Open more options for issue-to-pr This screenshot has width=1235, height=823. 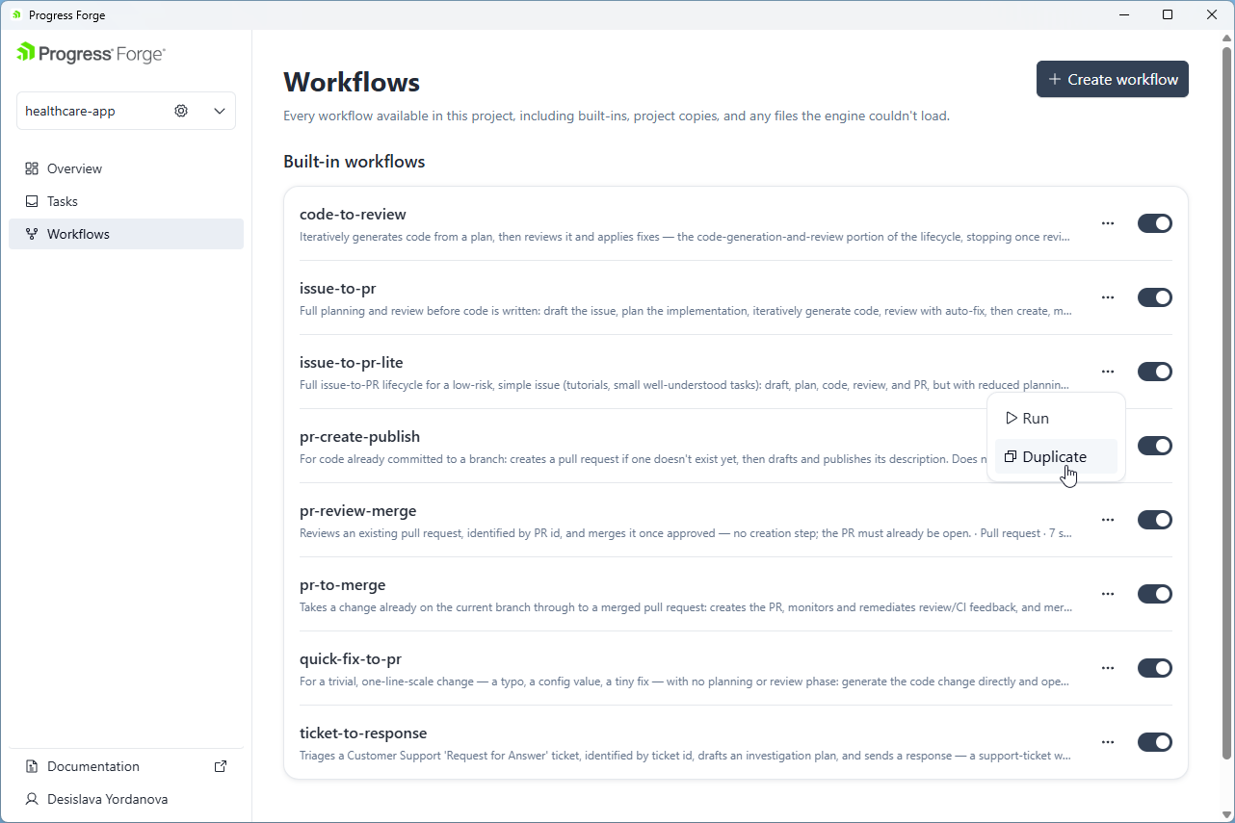(x=1108, y=297)
